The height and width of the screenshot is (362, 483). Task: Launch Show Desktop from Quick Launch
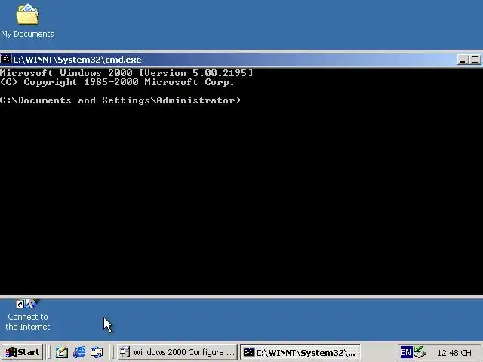click(62, 352)
